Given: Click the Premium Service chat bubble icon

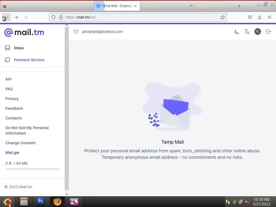Looking at the screenshot, I should (x=7, y=60).
